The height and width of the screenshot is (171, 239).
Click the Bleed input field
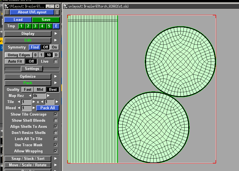26,108
